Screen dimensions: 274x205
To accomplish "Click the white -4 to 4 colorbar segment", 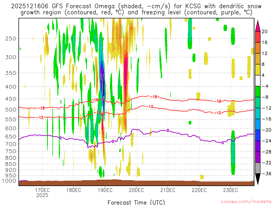I will pos(258,81).
